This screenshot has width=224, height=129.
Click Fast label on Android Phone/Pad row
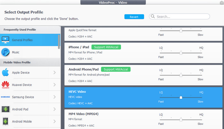161,79
